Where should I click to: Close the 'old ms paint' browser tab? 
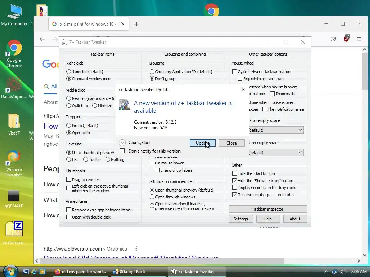click(123, 24)
